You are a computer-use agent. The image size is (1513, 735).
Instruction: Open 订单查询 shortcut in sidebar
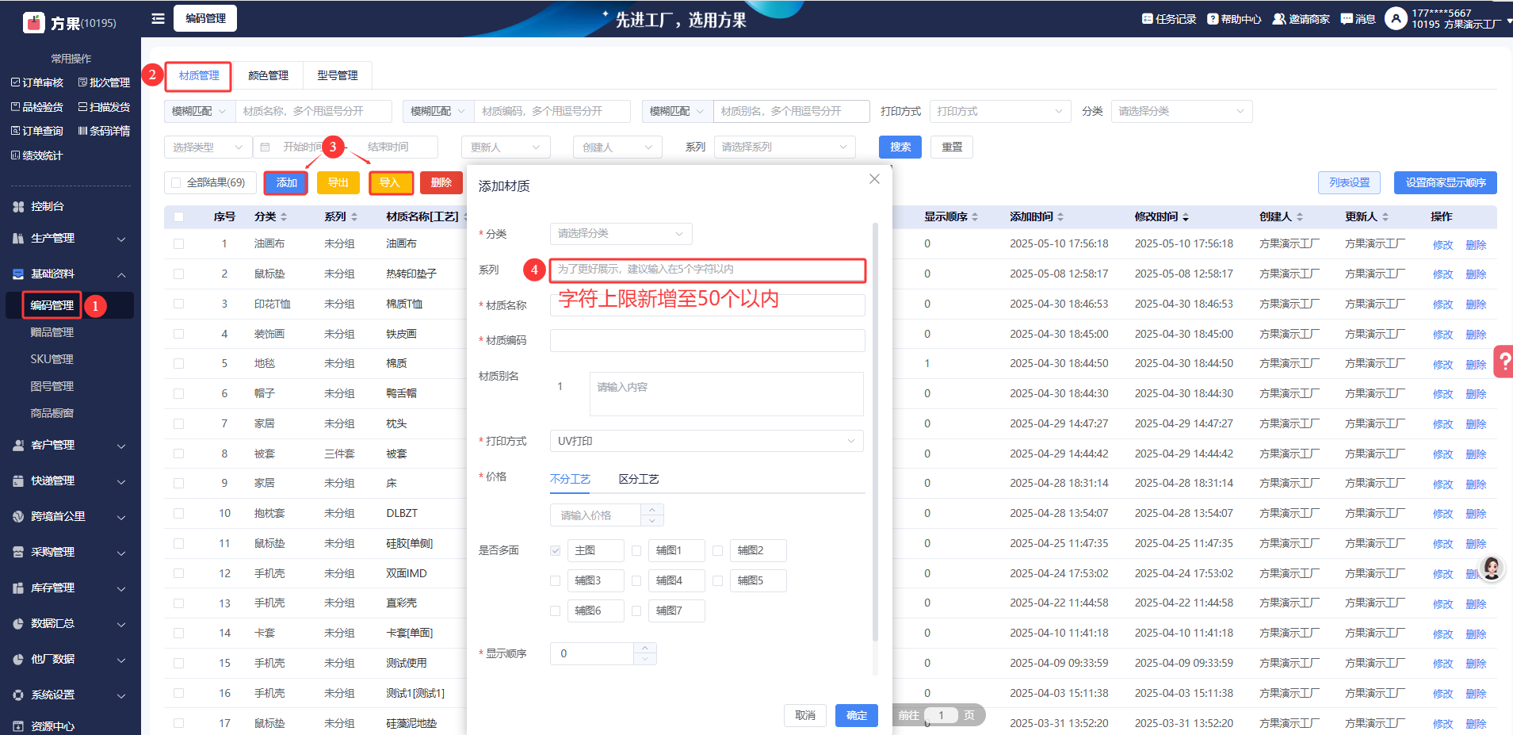37,131
